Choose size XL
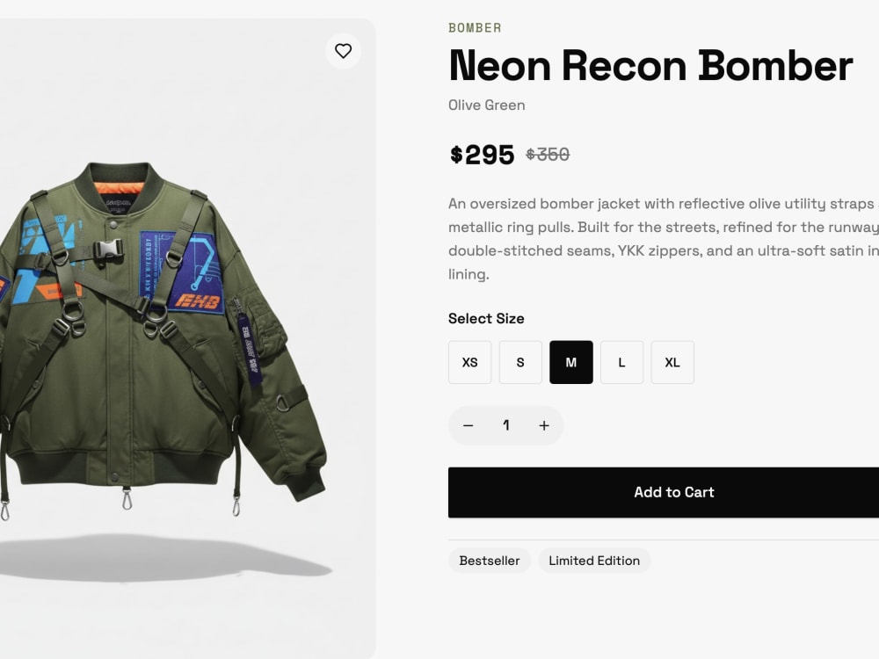Screen dimensions: 879x659 [672, 363]
